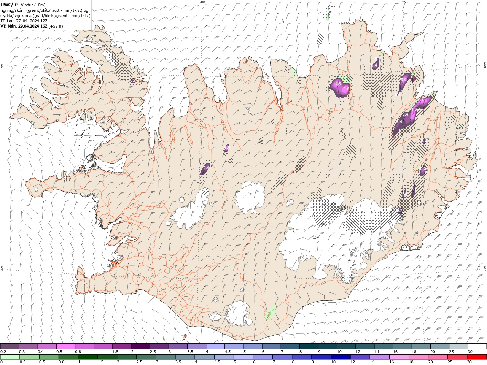487x365 pixels.
Task: Click upper legend swatch between 0.3 and 0.4
Action: (28, 346)
